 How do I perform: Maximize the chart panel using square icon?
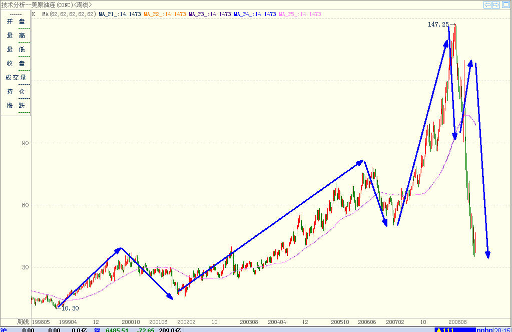[x=506, y=5]
